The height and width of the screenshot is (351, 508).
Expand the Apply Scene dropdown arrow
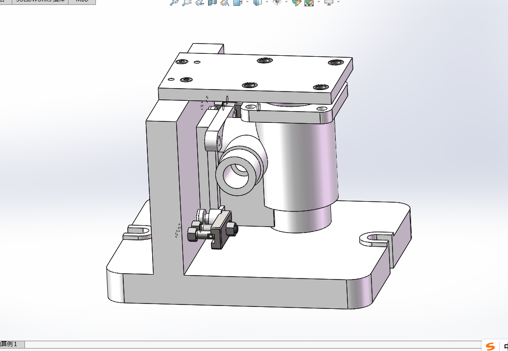pyautogui.click(x=319, y=2)
